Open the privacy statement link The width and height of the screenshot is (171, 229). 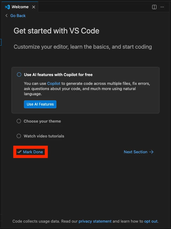click(95, 221)
